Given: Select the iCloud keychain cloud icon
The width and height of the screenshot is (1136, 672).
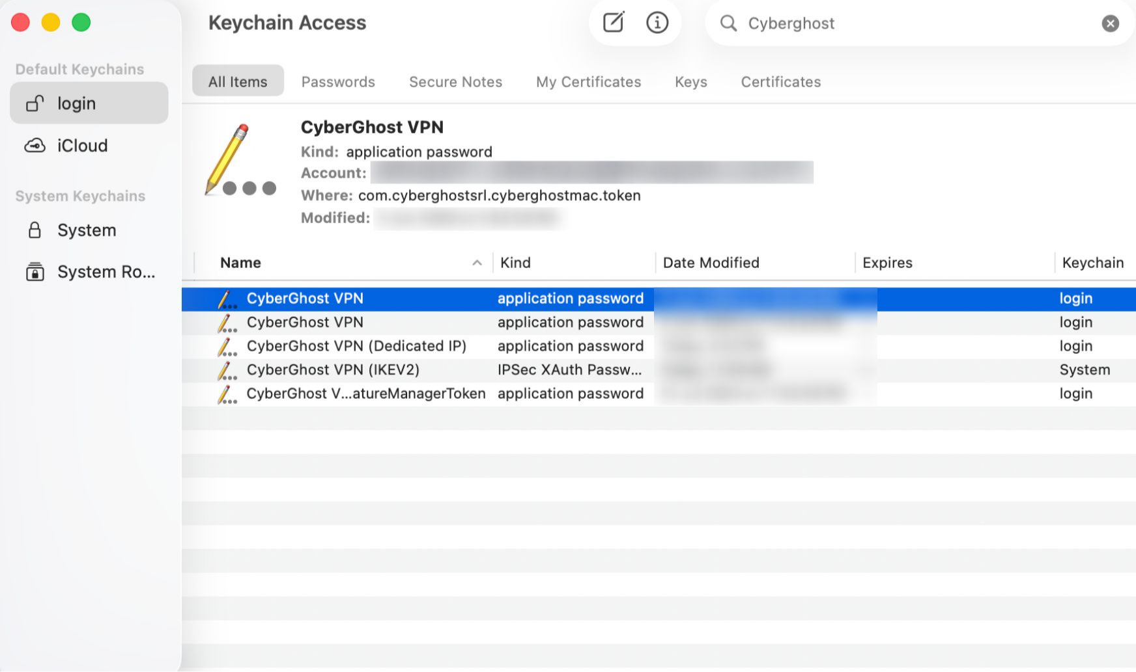Looking at the screenshot, I should [35, 146].
